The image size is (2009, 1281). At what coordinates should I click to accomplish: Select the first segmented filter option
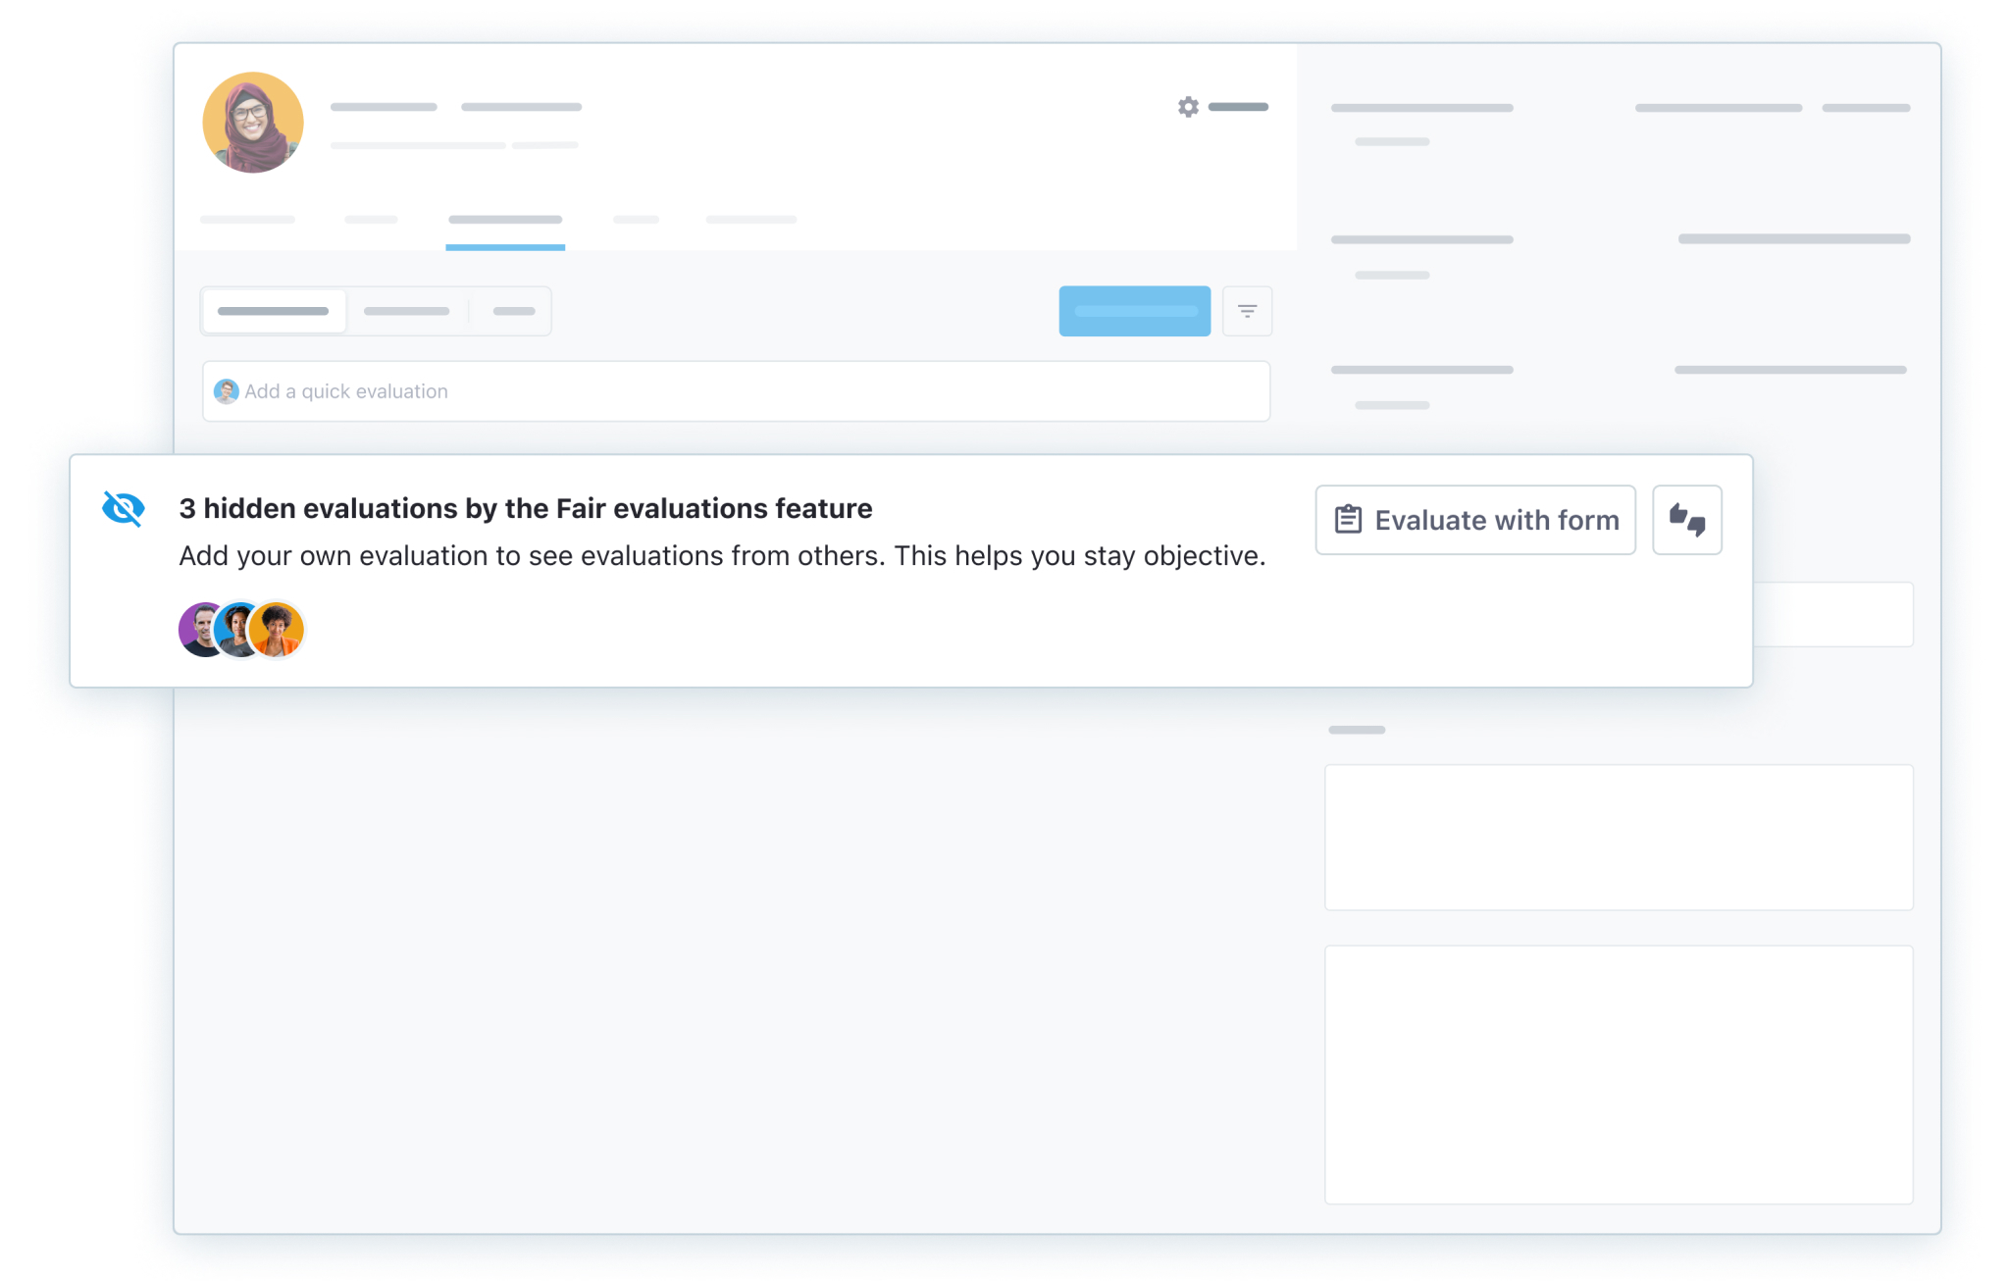[x=274, y=311]
